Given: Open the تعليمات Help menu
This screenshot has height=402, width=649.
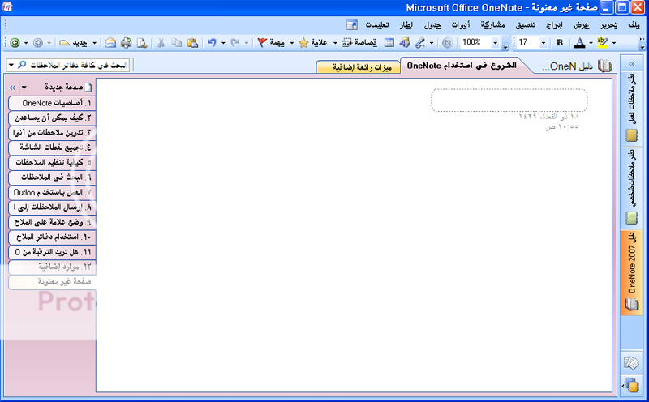Looking at the screenshot, I should click(x=377, y=25).
